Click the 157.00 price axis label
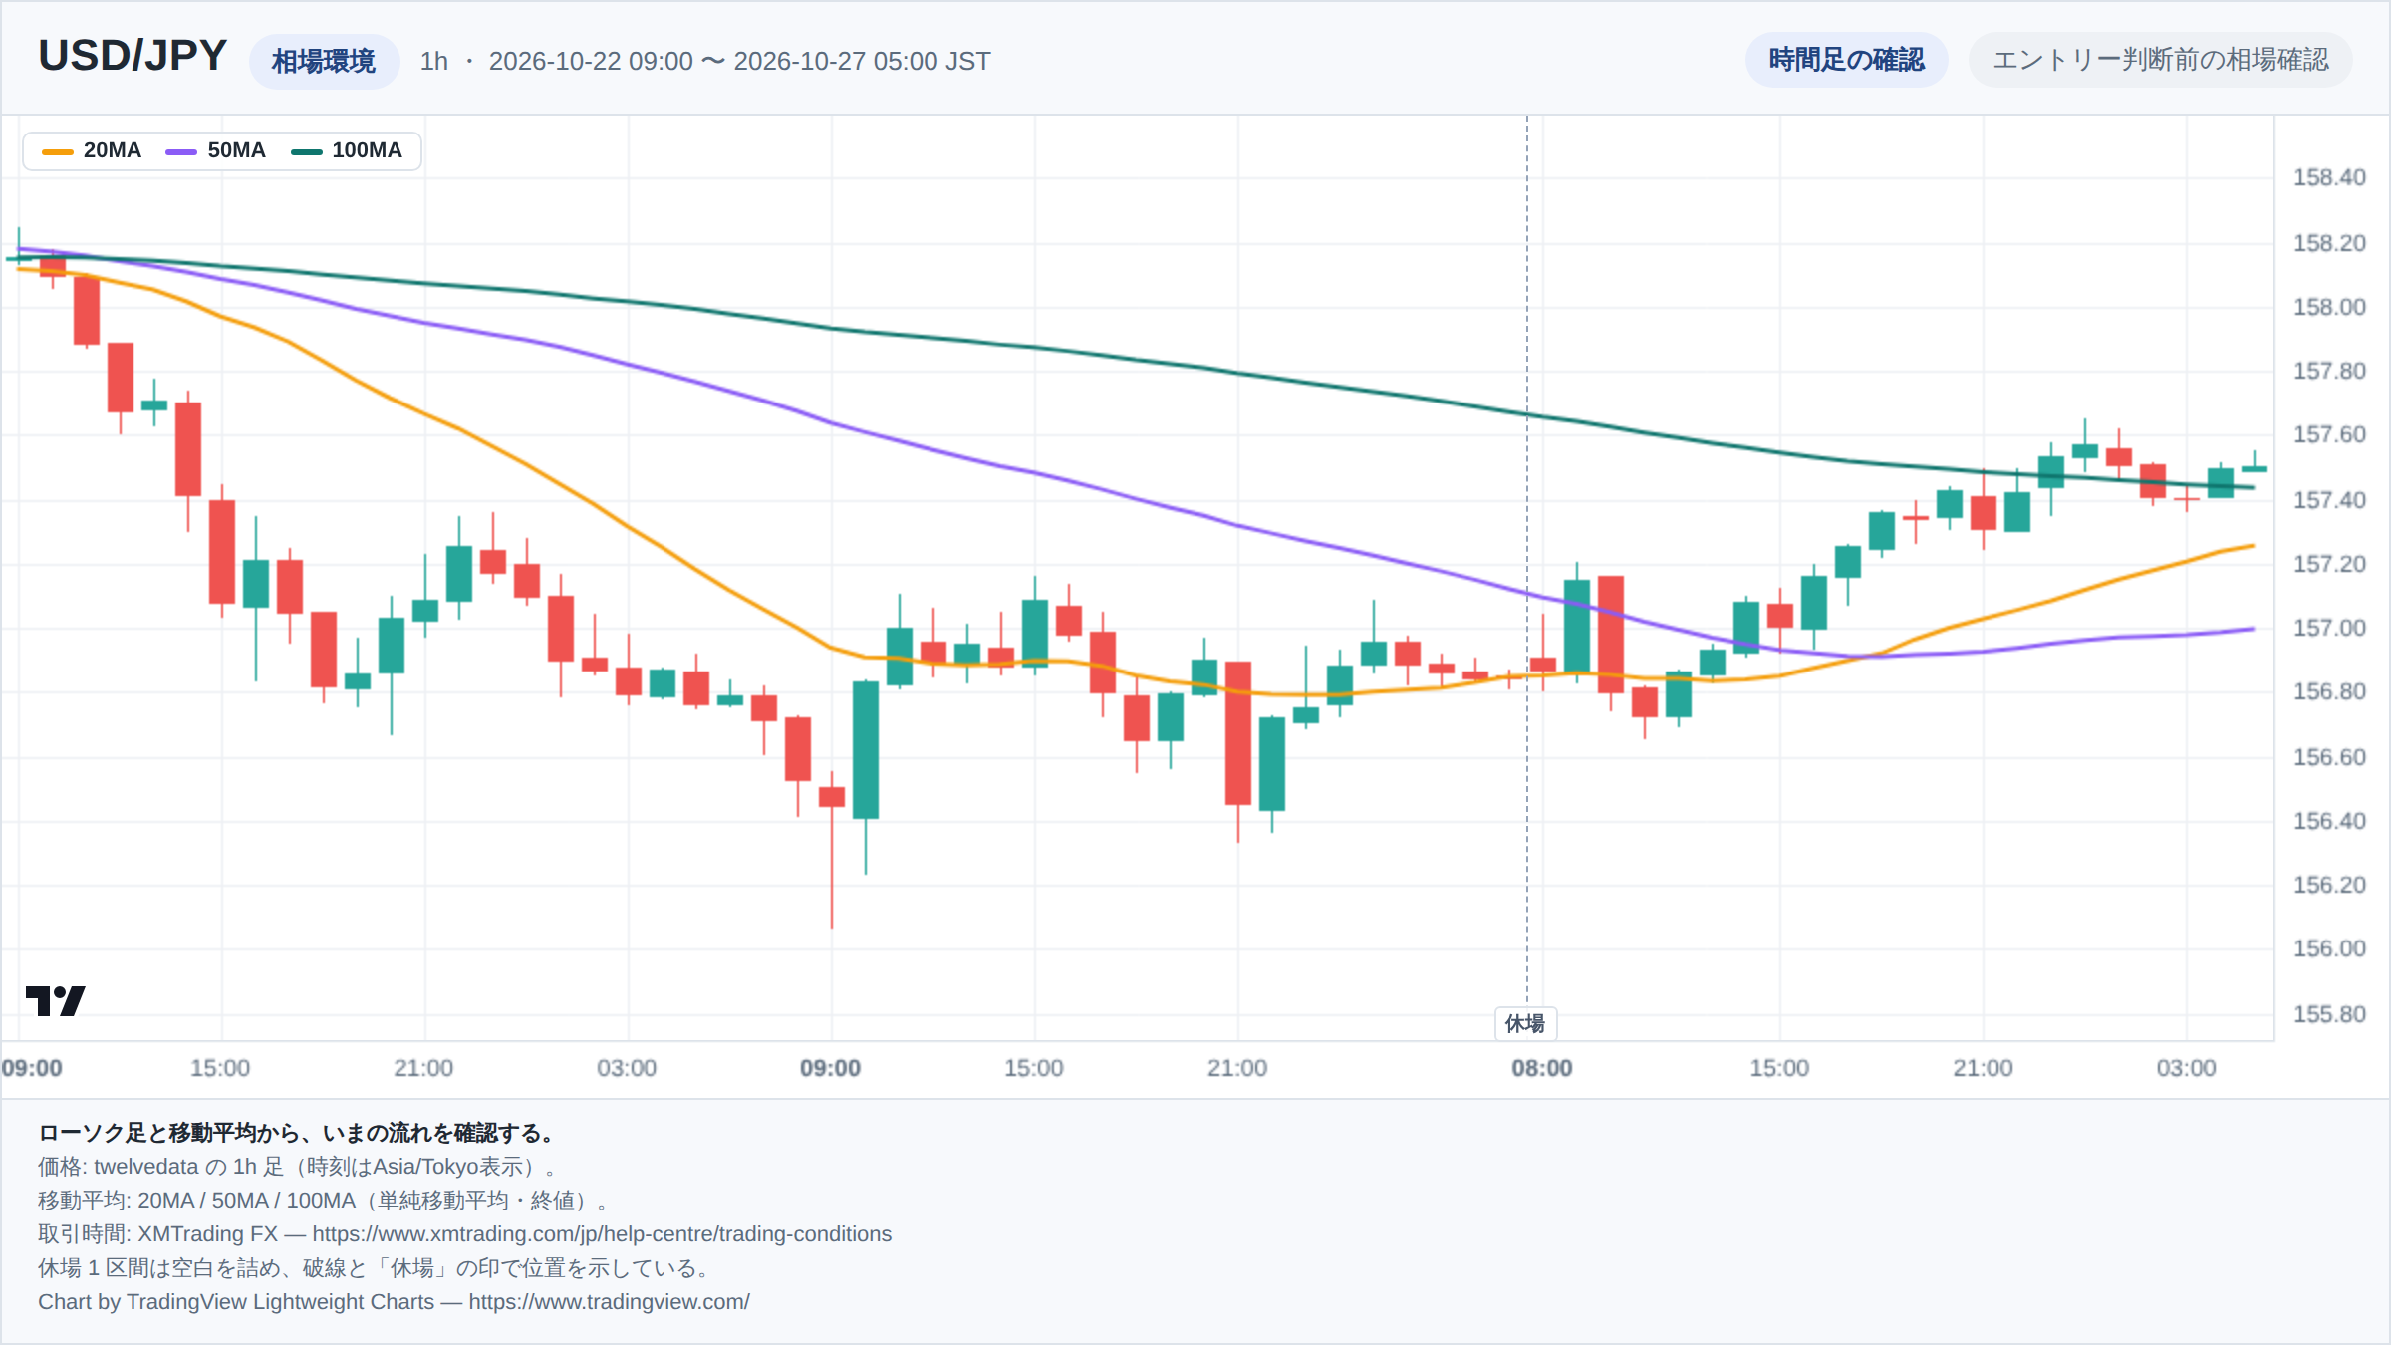2391x1345 pixels. point(2329,628)
